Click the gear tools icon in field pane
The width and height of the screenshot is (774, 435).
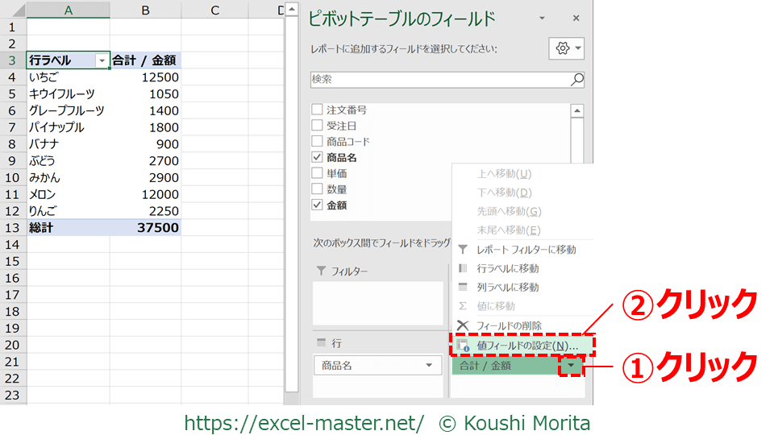click(x=562, y=48)
